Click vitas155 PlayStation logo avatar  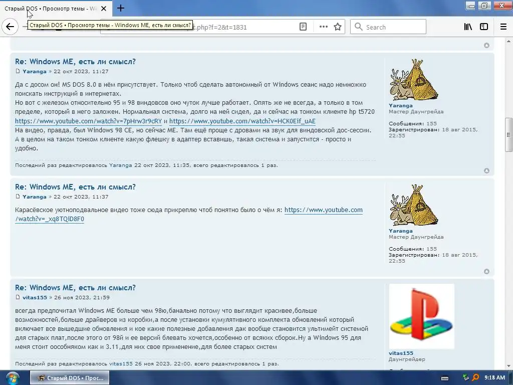(x=421, y=316)
